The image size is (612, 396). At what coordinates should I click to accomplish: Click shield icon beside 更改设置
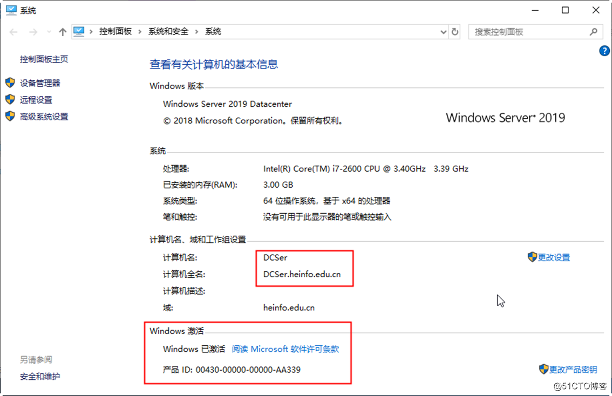tap(532, 257)
